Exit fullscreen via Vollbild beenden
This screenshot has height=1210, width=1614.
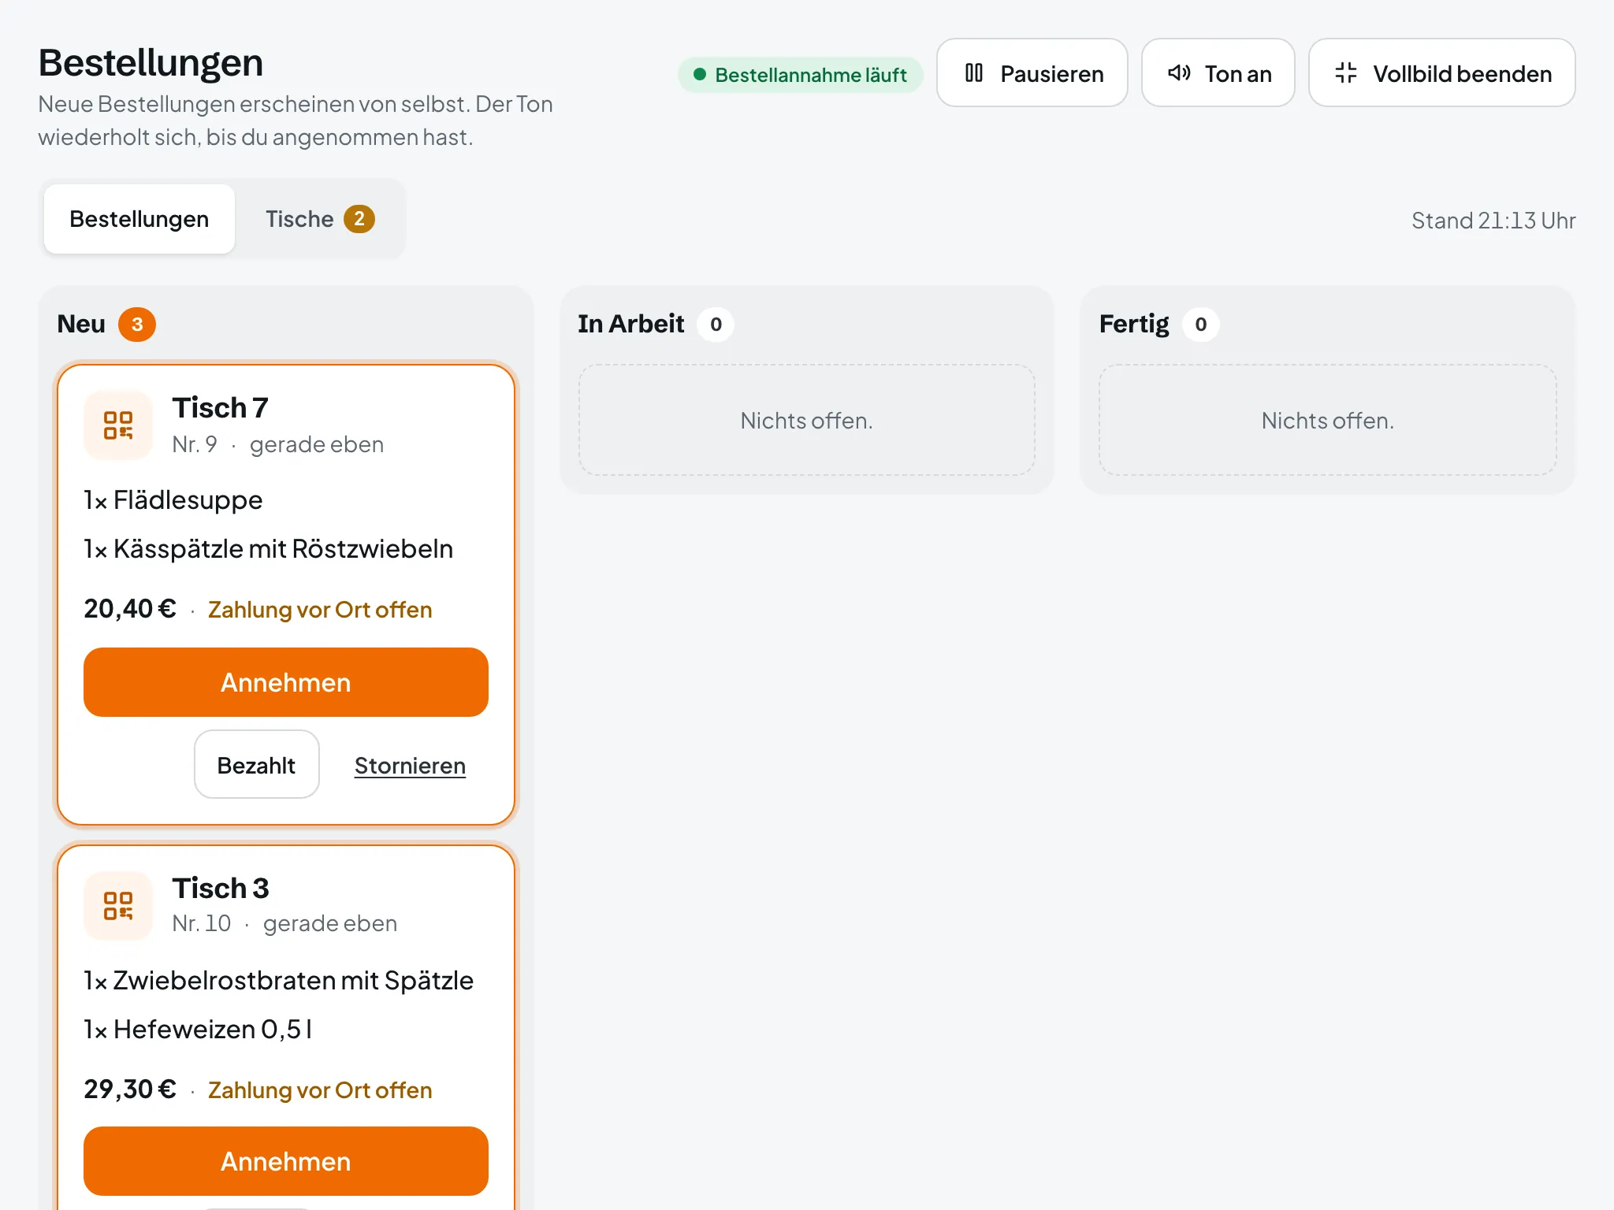pos(1442,72)
